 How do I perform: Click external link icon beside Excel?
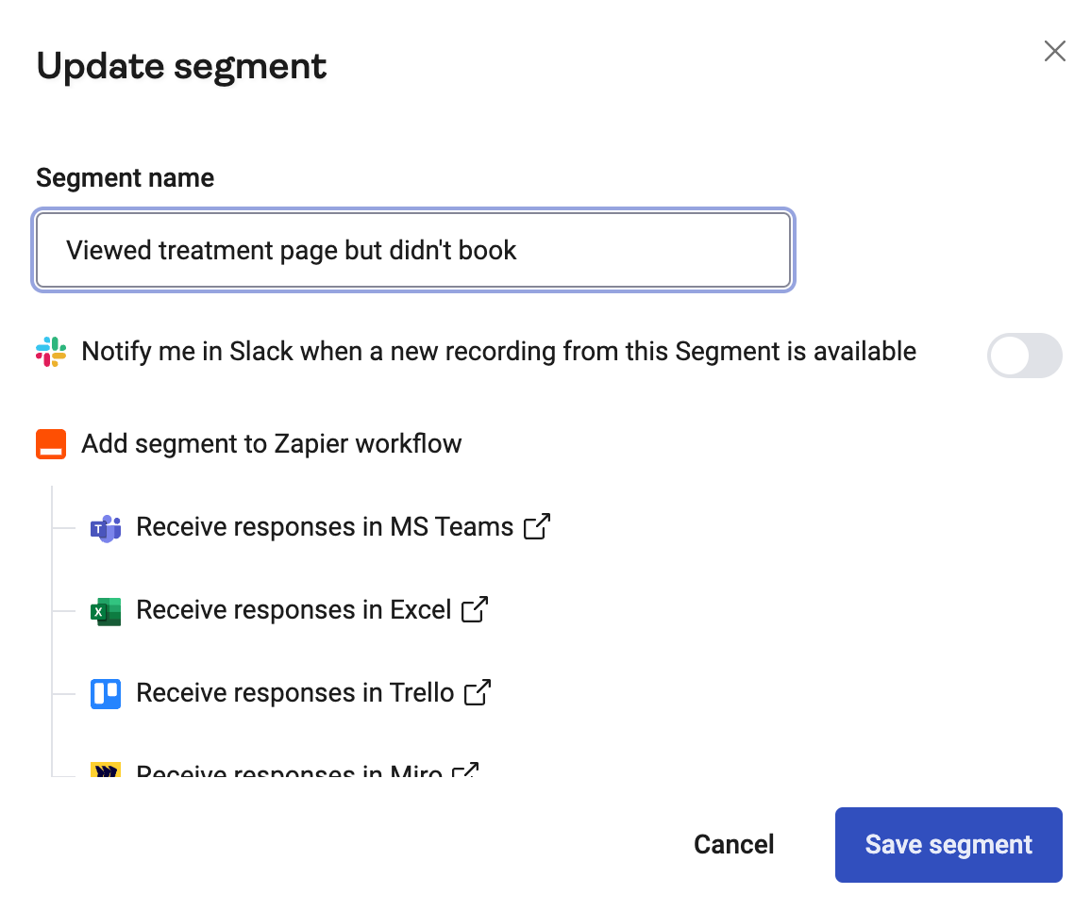[475, 609]
